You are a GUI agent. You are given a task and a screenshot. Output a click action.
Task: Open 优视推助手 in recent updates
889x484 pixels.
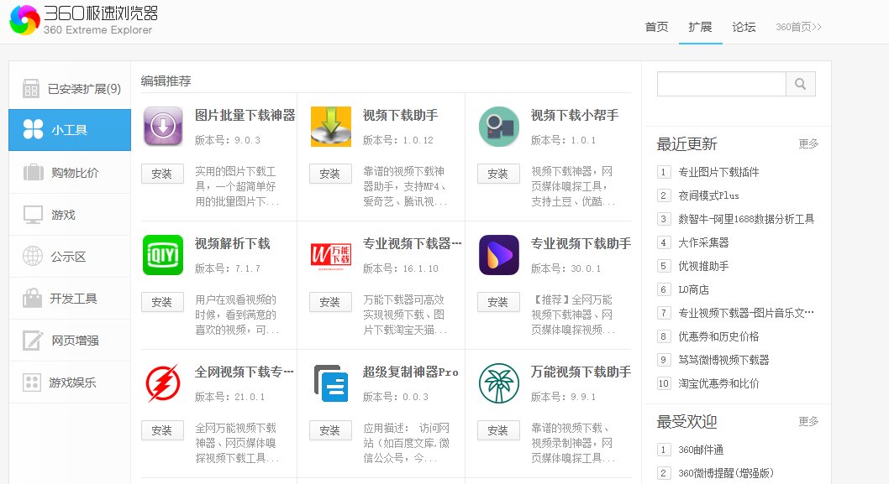pos(703,266)
